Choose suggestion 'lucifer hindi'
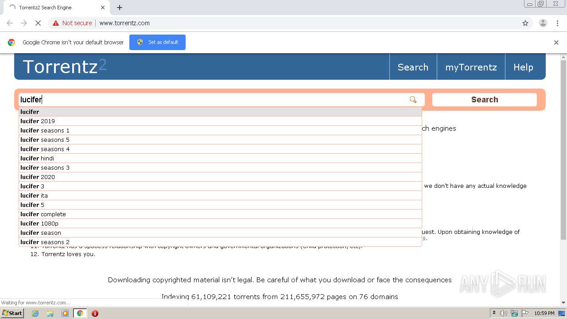 (x=220, y=158)
